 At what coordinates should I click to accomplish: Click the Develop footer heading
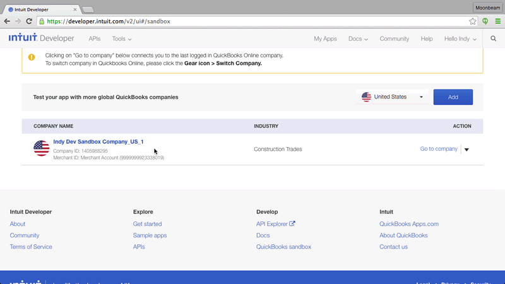(267, 212)
